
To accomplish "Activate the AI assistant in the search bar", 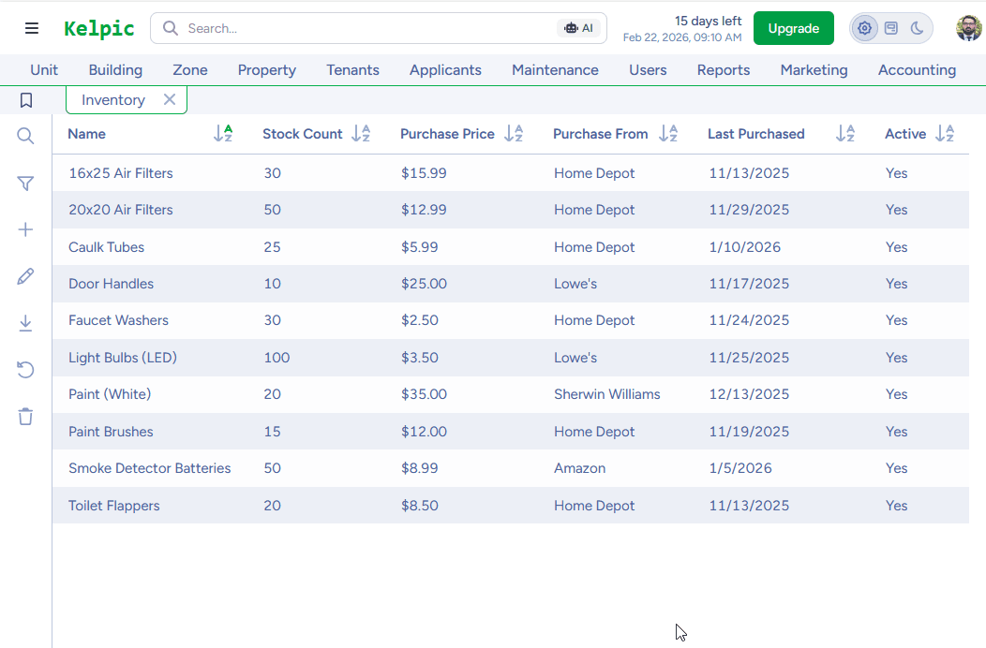I will (x=578, y=28).
